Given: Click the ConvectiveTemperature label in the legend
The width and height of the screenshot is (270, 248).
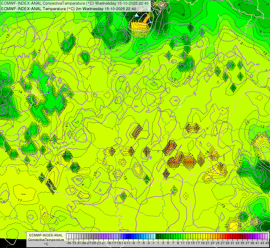Looking at the screenshot, I should [46, 239].
